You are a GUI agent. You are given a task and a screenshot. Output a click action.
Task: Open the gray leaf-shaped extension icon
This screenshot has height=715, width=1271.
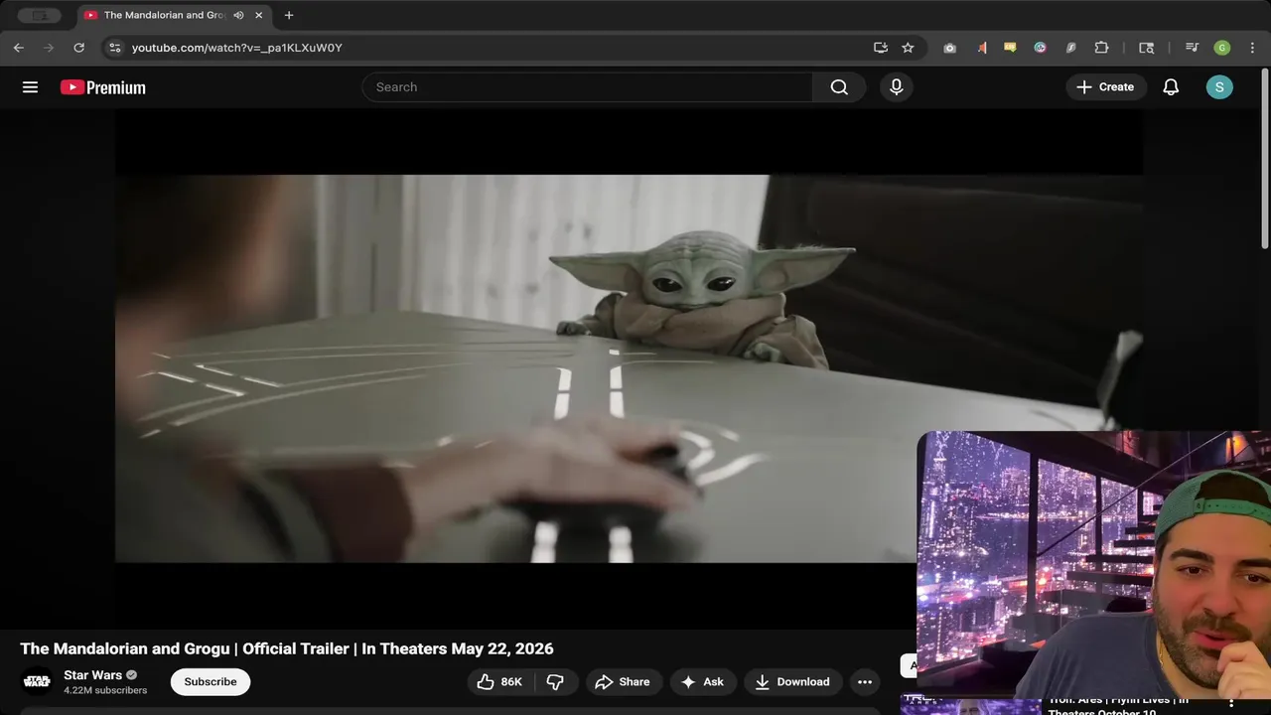click(x=1070, y=48)
